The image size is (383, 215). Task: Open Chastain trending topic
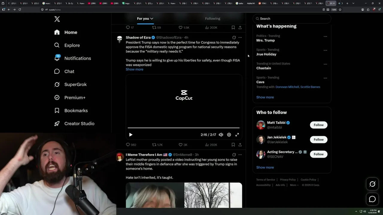coord(264,68)
